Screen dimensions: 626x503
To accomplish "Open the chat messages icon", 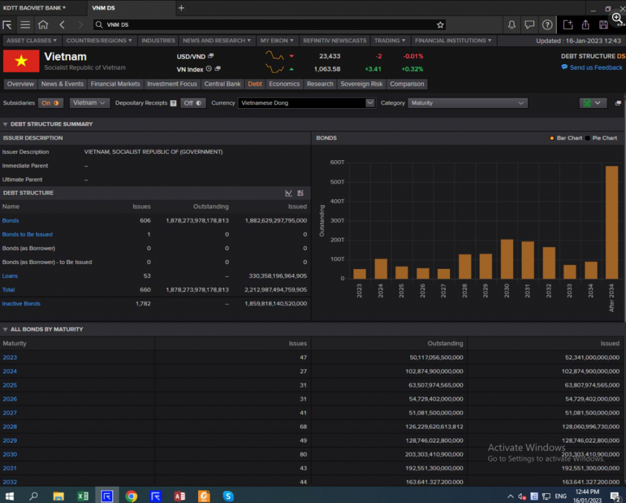I will [x=529, y=25].
